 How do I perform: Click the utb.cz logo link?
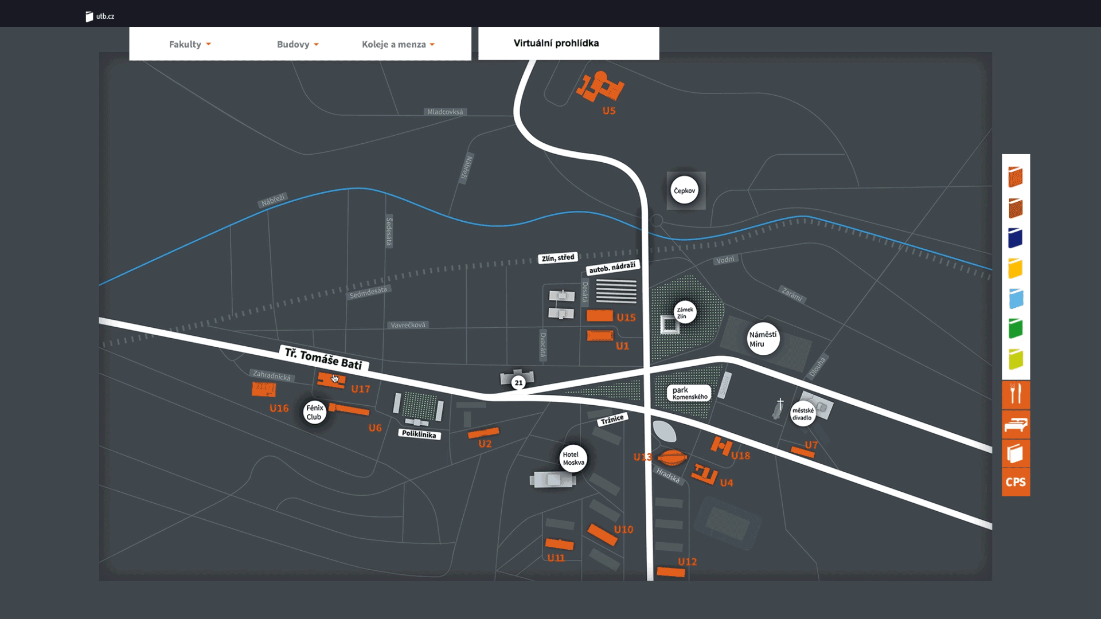[x=100, y=16]
